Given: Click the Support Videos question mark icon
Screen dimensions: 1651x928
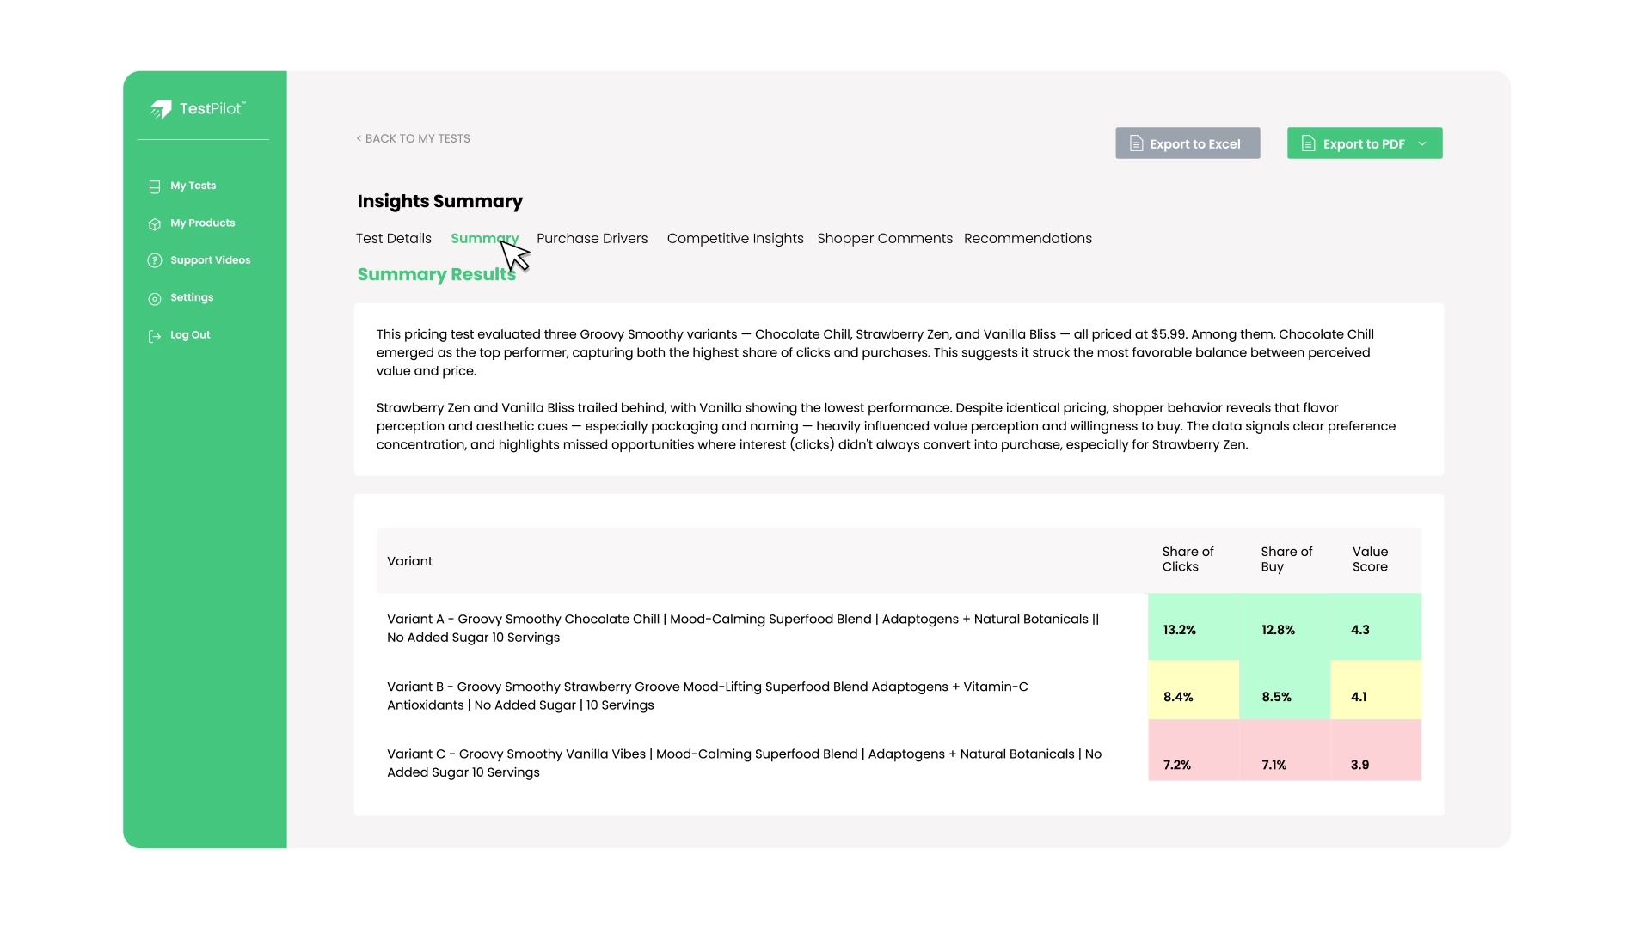Looking at the screenshot, I should click(154, 260).
